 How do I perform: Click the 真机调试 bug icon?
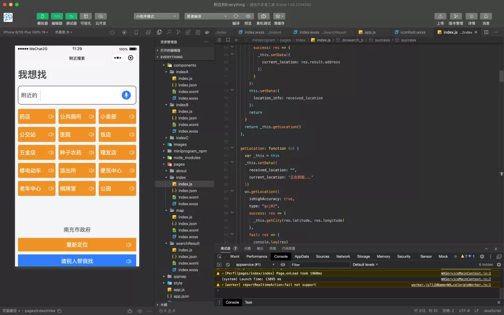tap(263, 16)
